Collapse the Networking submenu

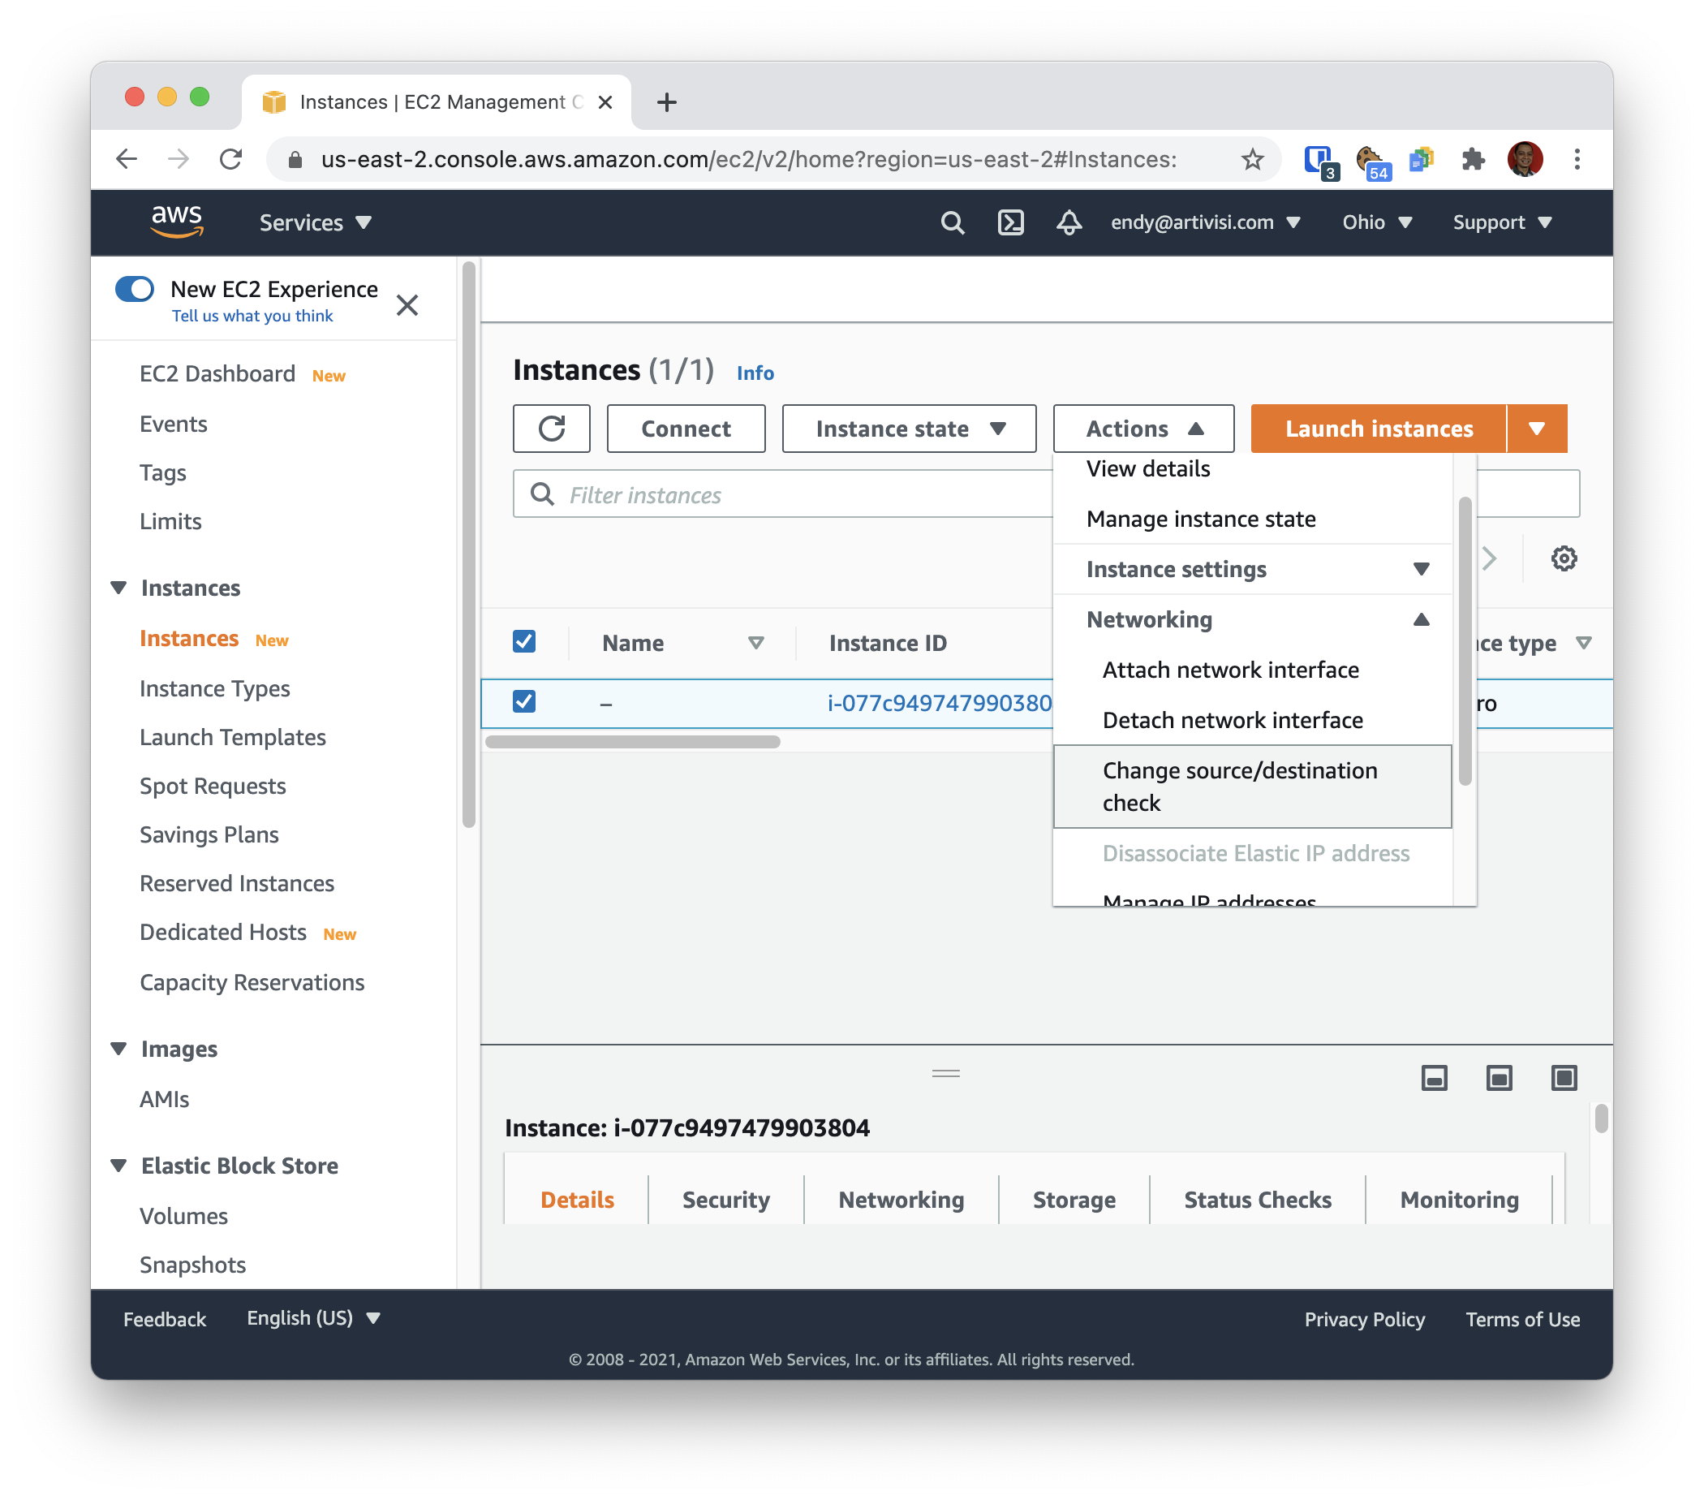1252,619
